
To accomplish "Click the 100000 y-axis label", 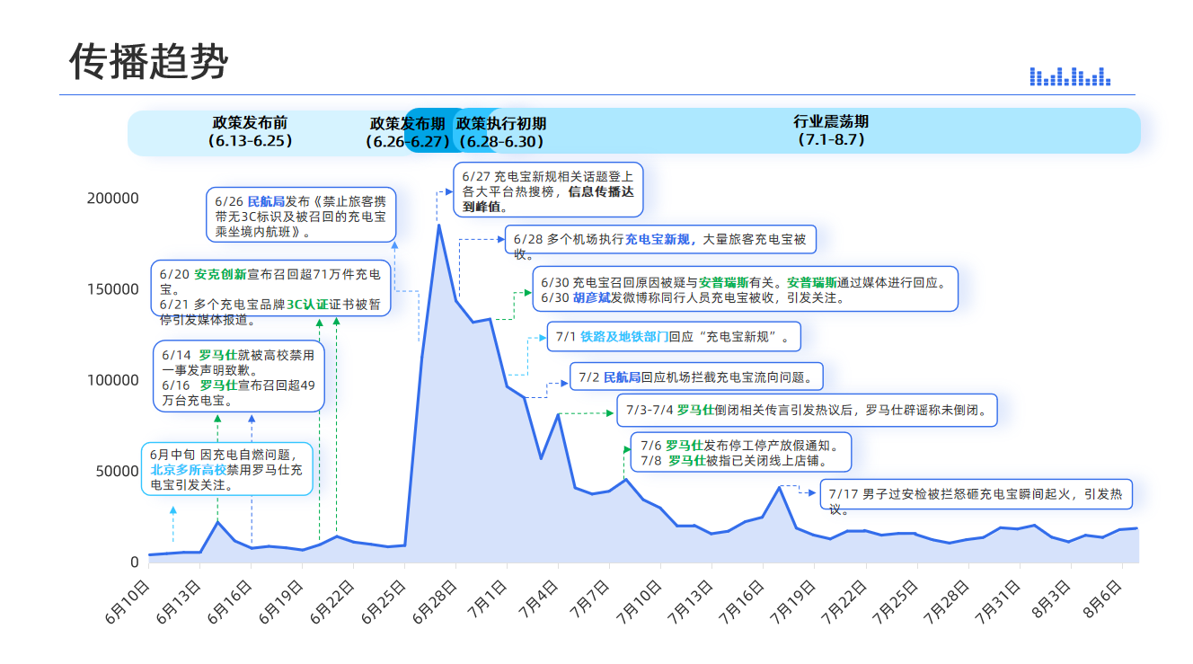I will pyautogui.click(x=113, y=380).
